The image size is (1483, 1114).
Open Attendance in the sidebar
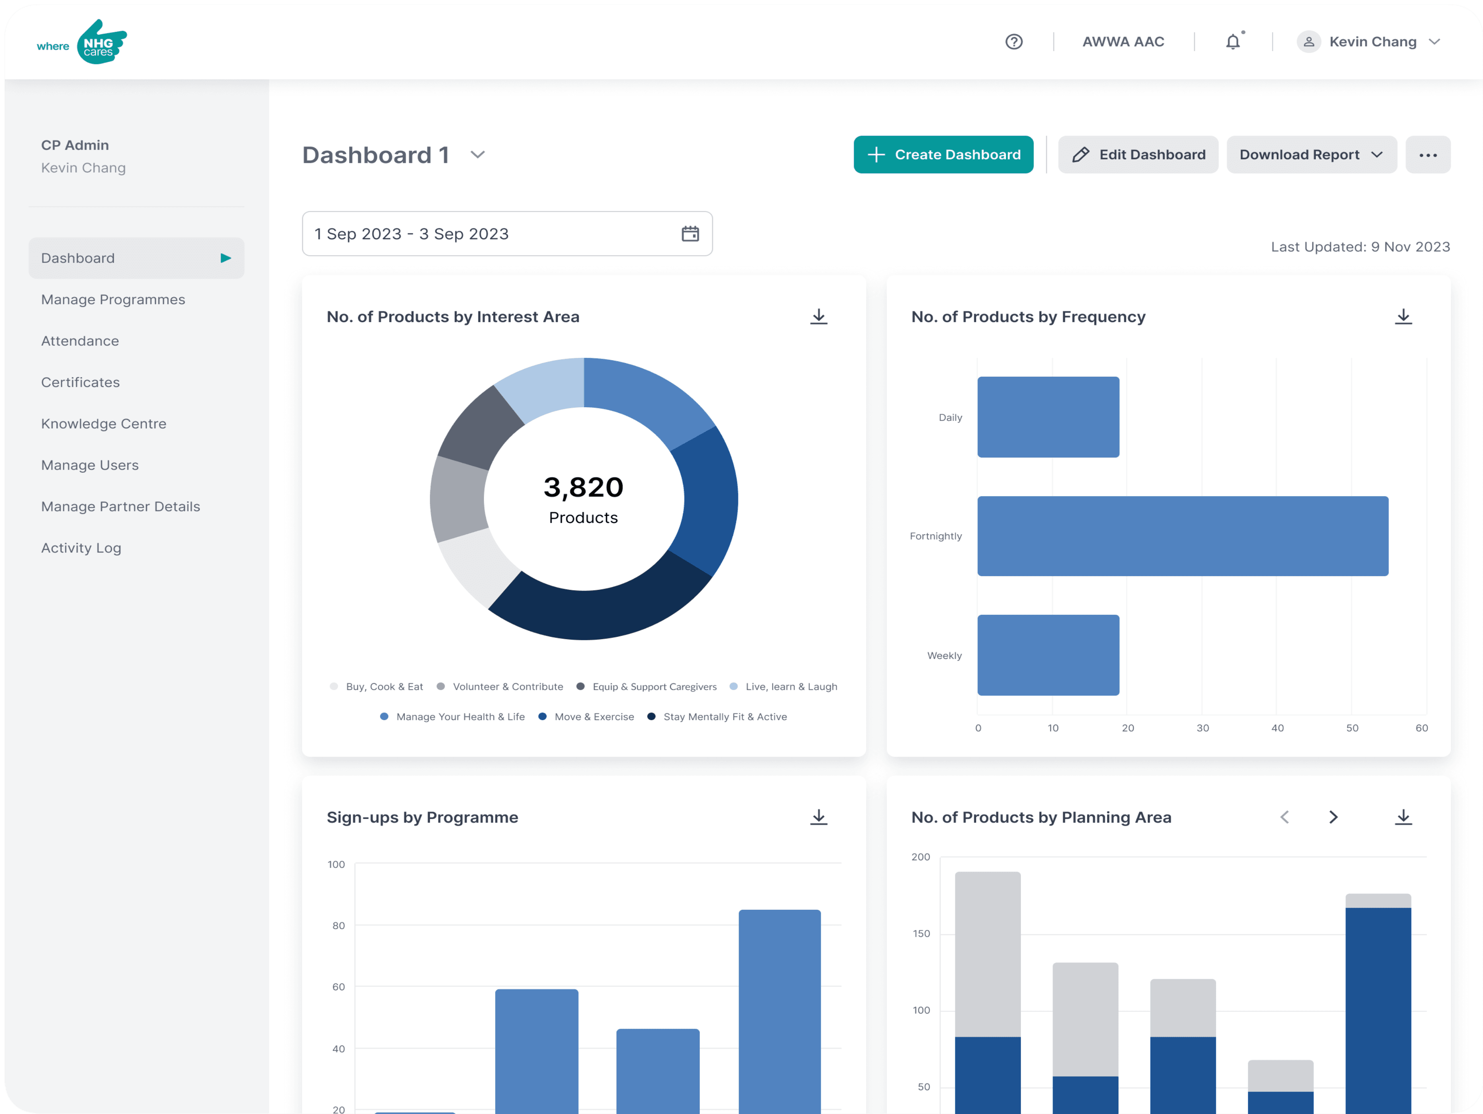[x=80, y=341]
